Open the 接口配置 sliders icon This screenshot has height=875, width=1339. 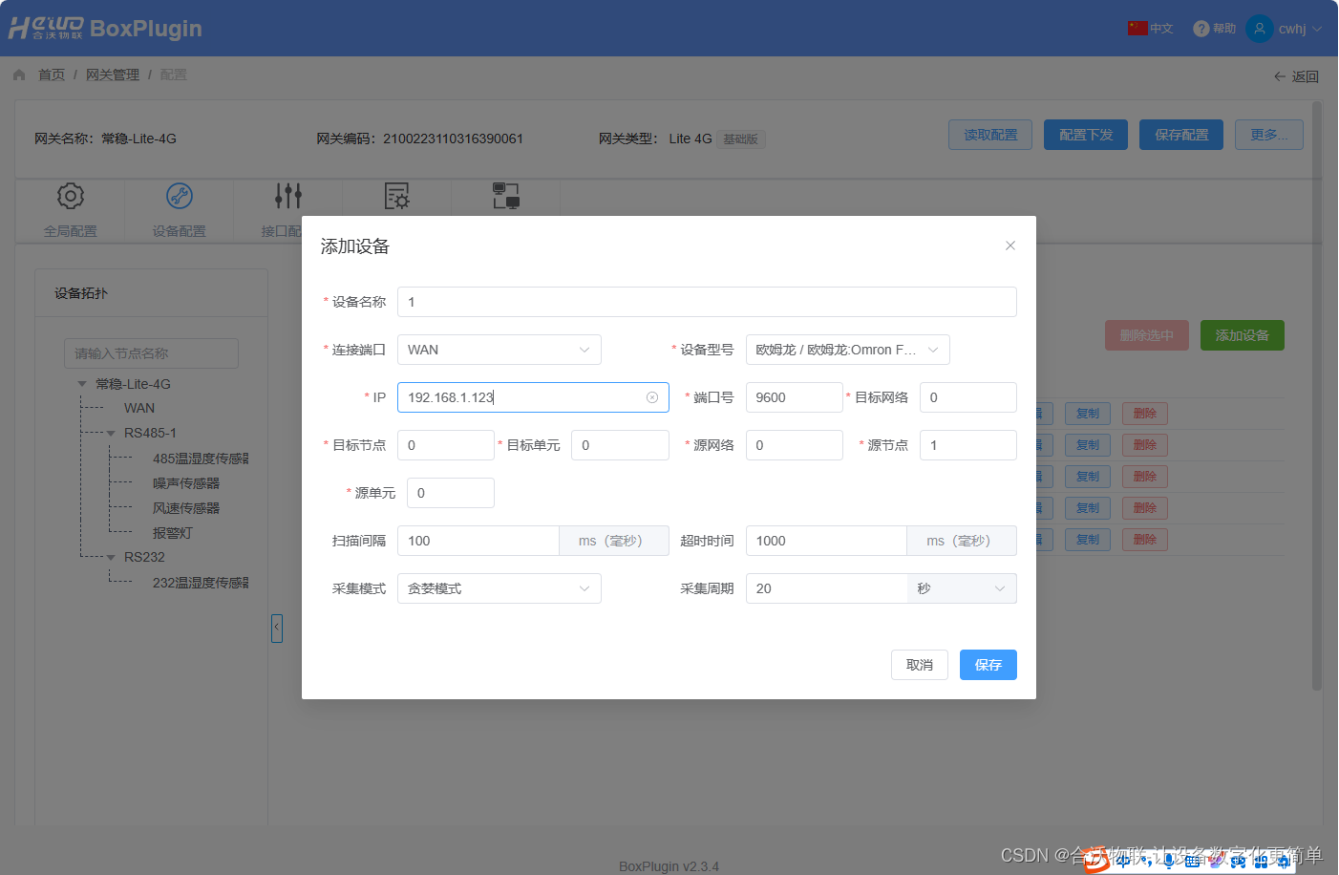tap(287, 196)
